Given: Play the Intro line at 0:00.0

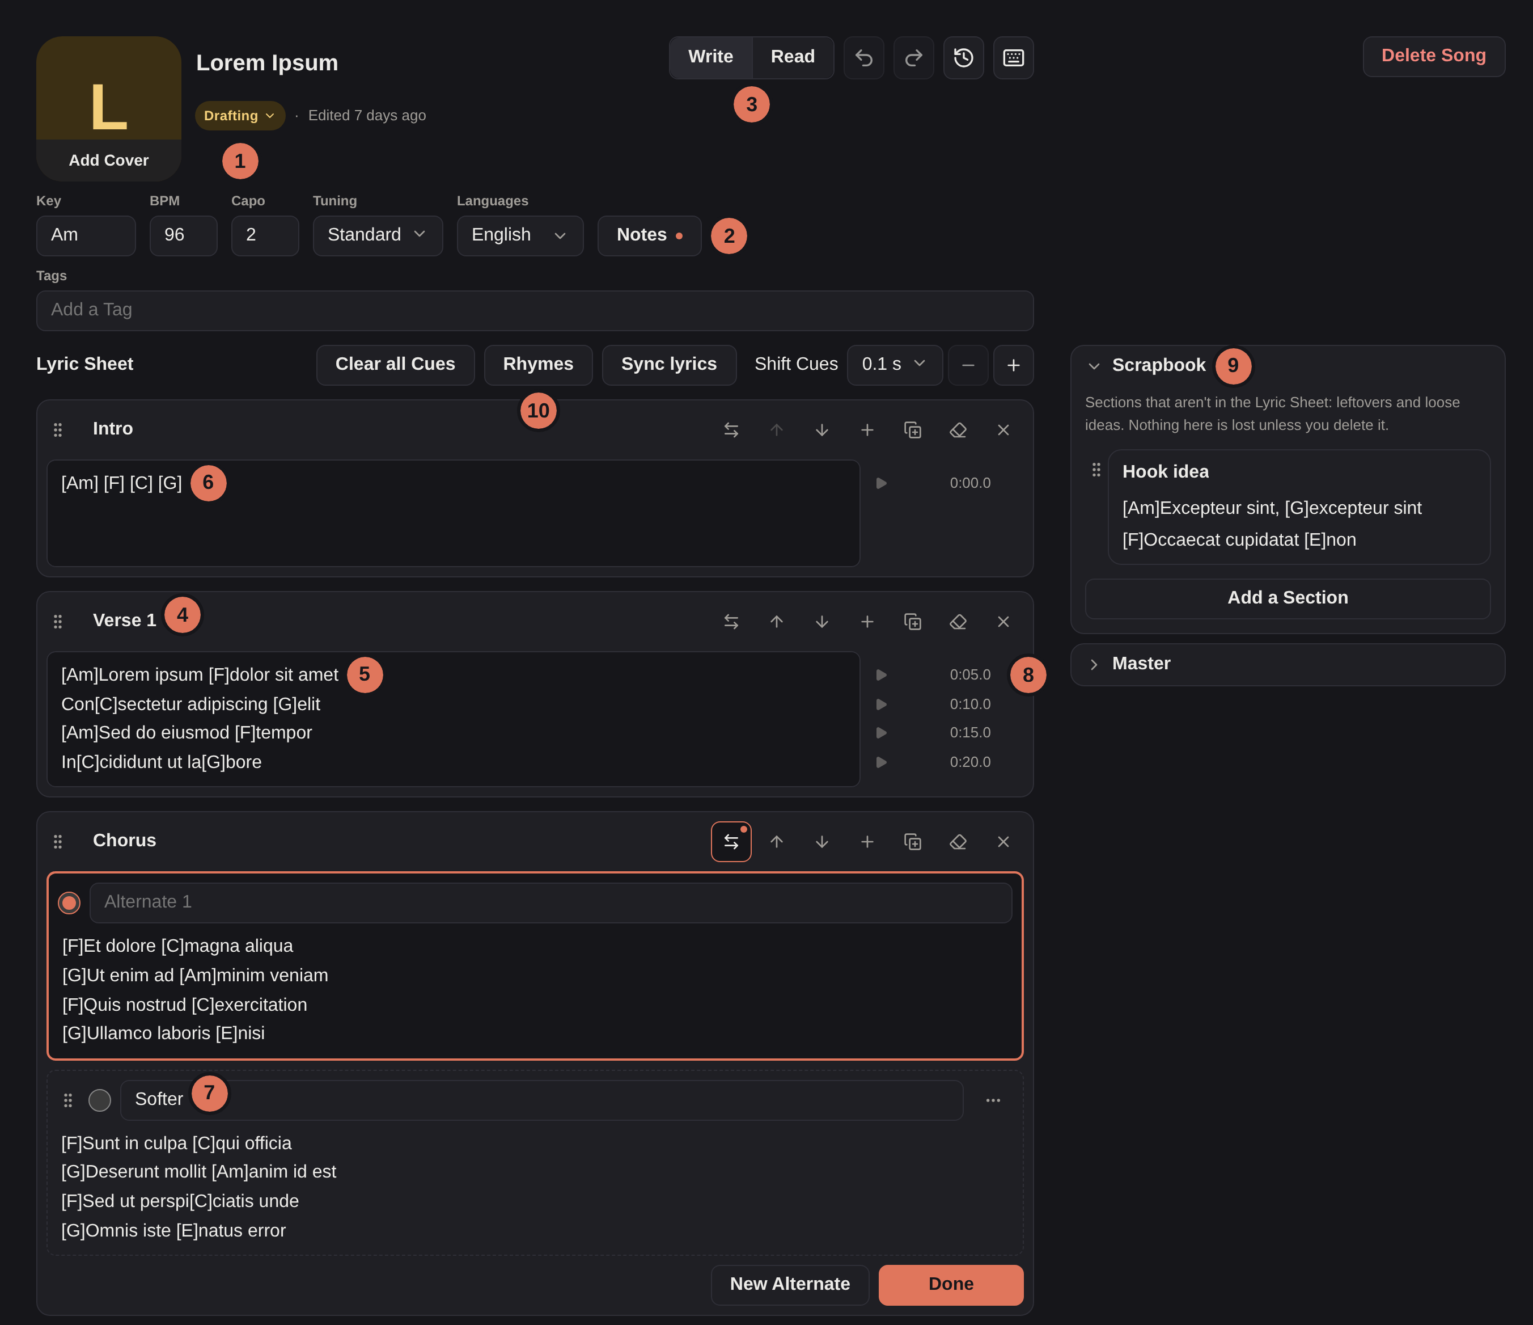Looking at the screenshot, I should pos(881,483).
